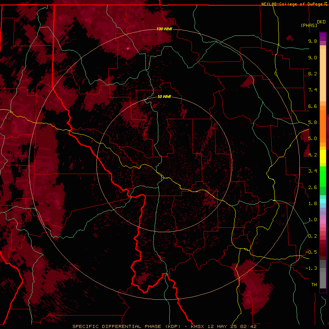Click the 12 MAY 25 date stamp
This screenshot has width=329, height=329.
click(x=222, y=326)
